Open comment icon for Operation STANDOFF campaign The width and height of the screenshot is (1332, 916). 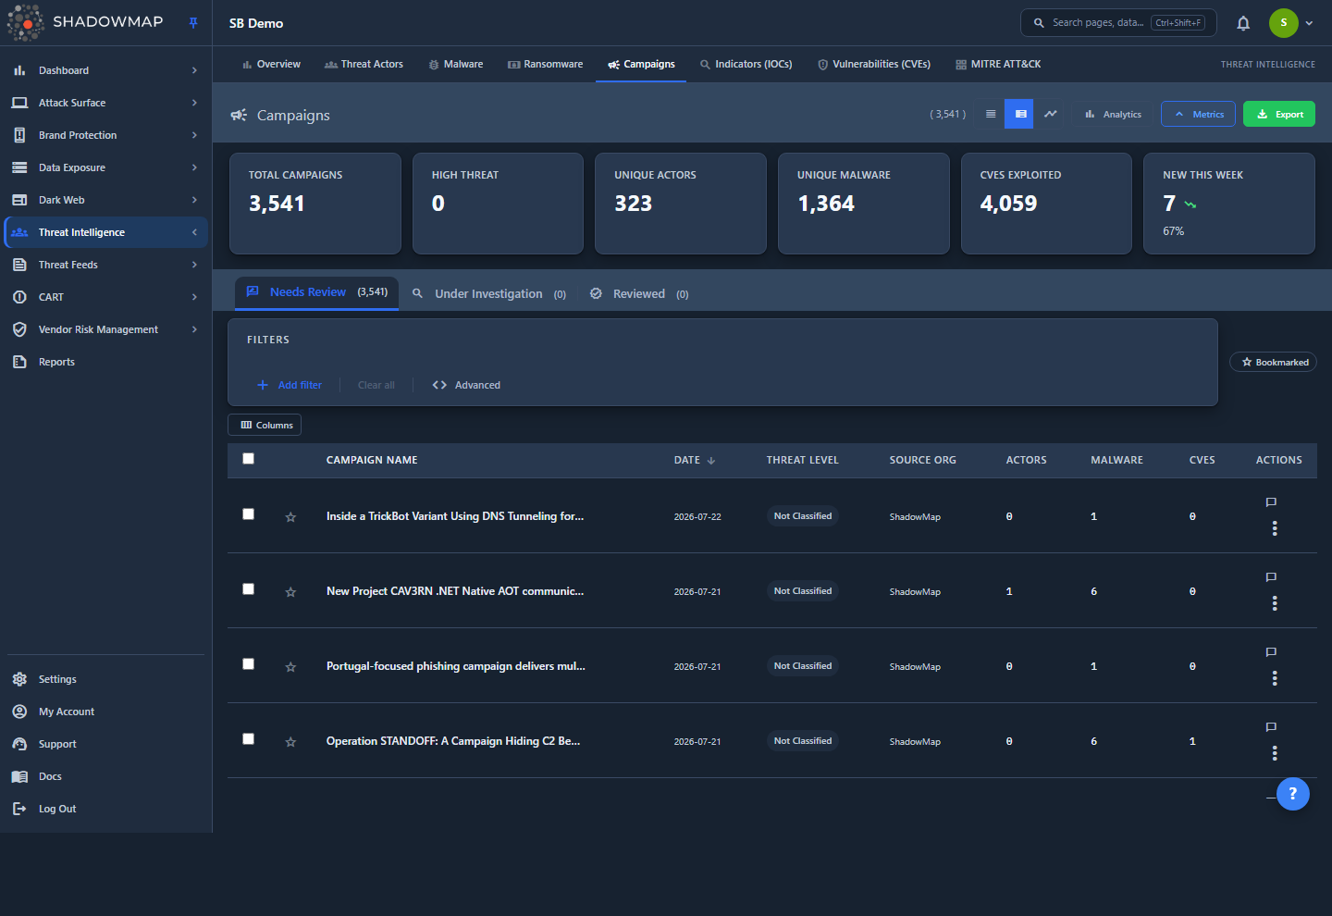(1271, 727)
